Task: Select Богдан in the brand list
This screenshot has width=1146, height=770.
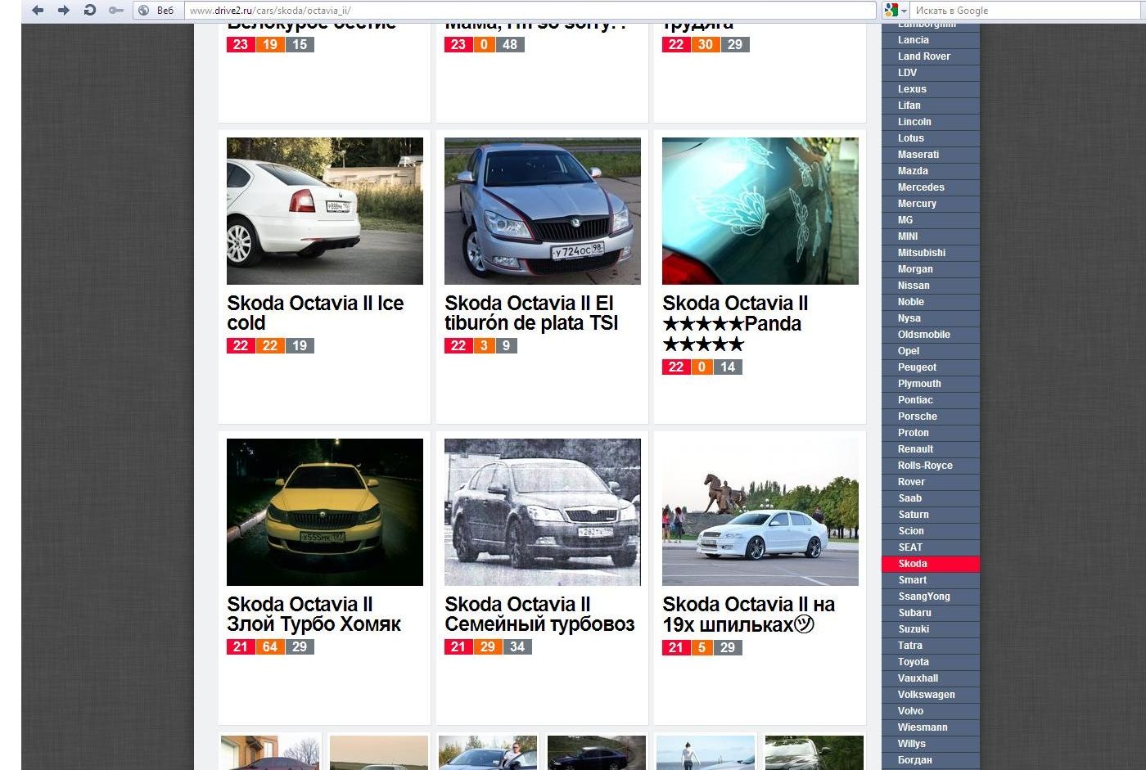Action: point(931,760)
